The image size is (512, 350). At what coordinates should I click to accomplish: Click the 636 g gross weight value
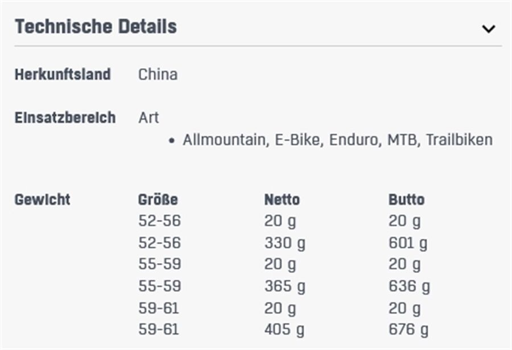(409, 286)
